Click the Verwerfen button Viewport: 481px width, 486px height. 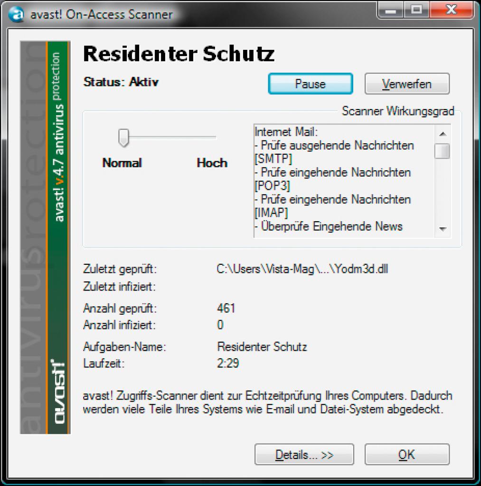click(407, 84)
